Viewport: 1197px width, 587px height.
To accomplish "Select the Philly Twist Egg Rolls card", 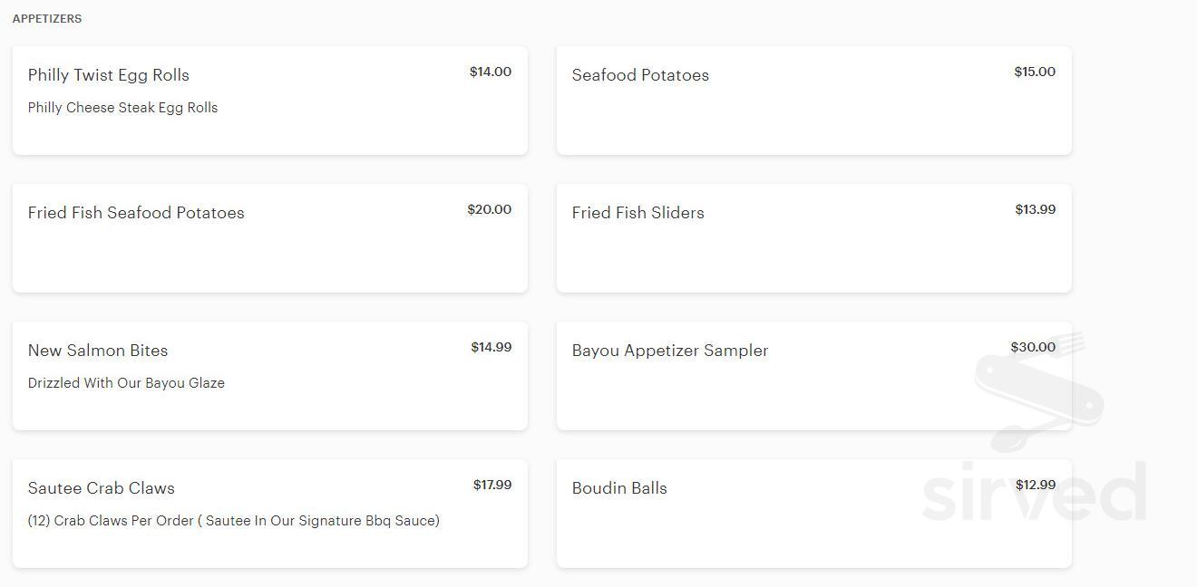I will point(269,100).
